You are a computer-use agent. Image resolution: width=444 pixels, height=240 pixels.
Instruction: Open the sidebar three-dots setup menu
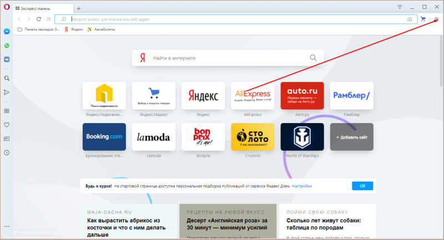pos(7,227)
